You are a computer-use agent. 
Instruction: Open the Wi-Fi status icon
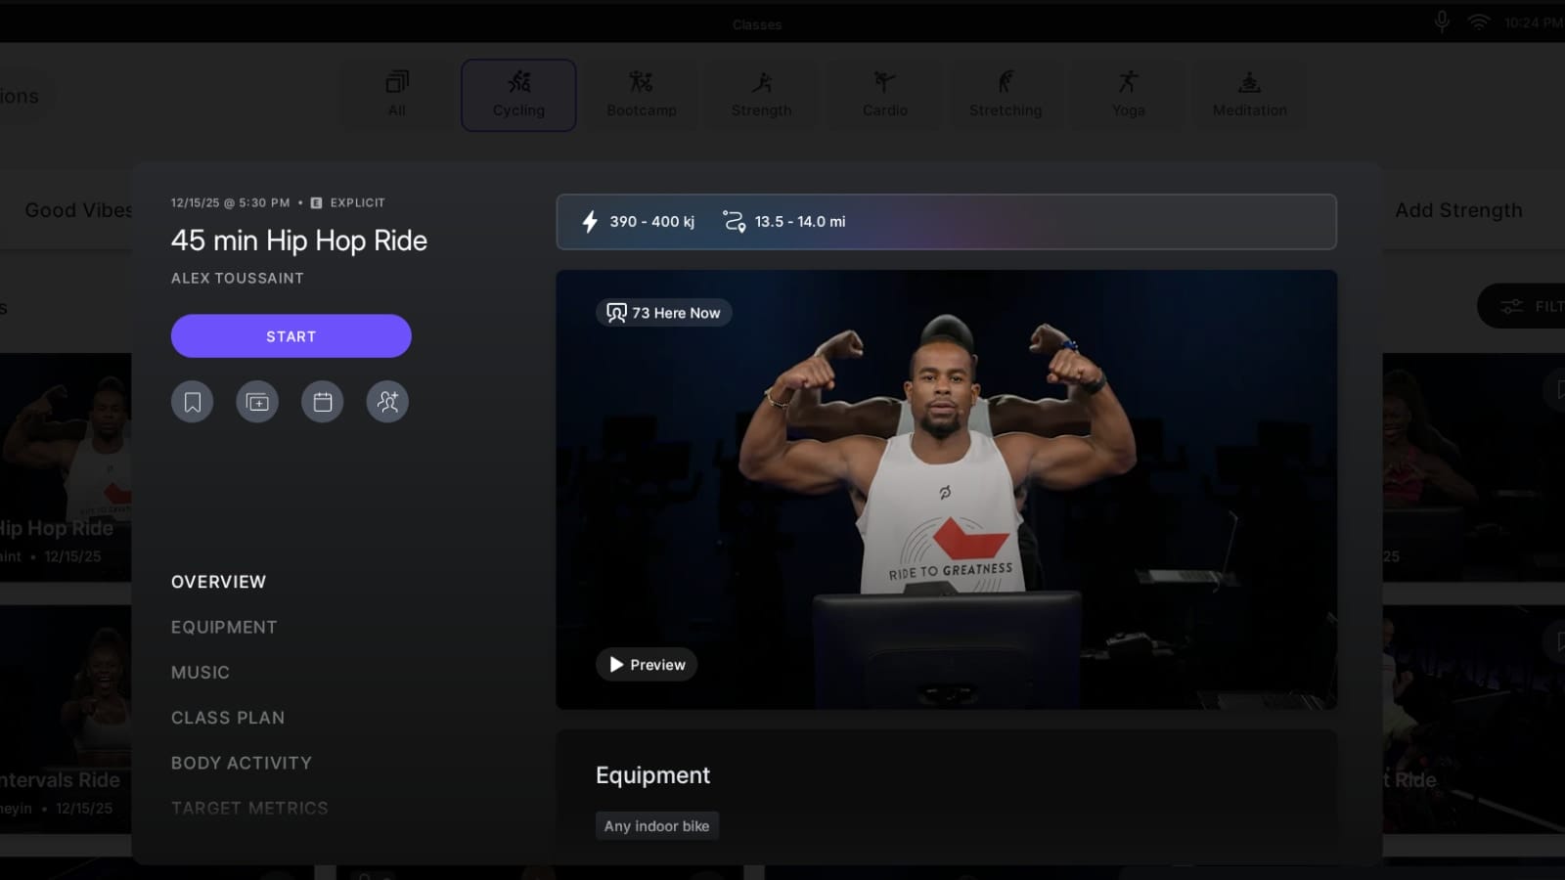click(1478, 22)
